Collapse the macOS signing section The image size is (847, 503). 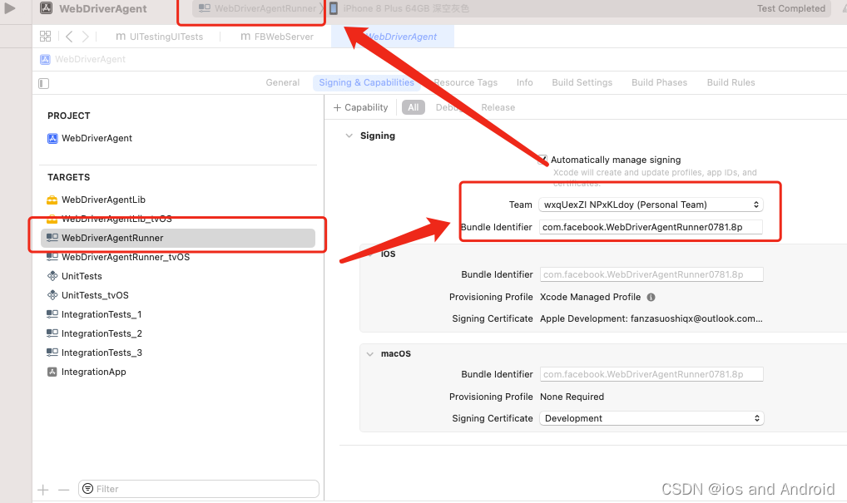[370, 354]
